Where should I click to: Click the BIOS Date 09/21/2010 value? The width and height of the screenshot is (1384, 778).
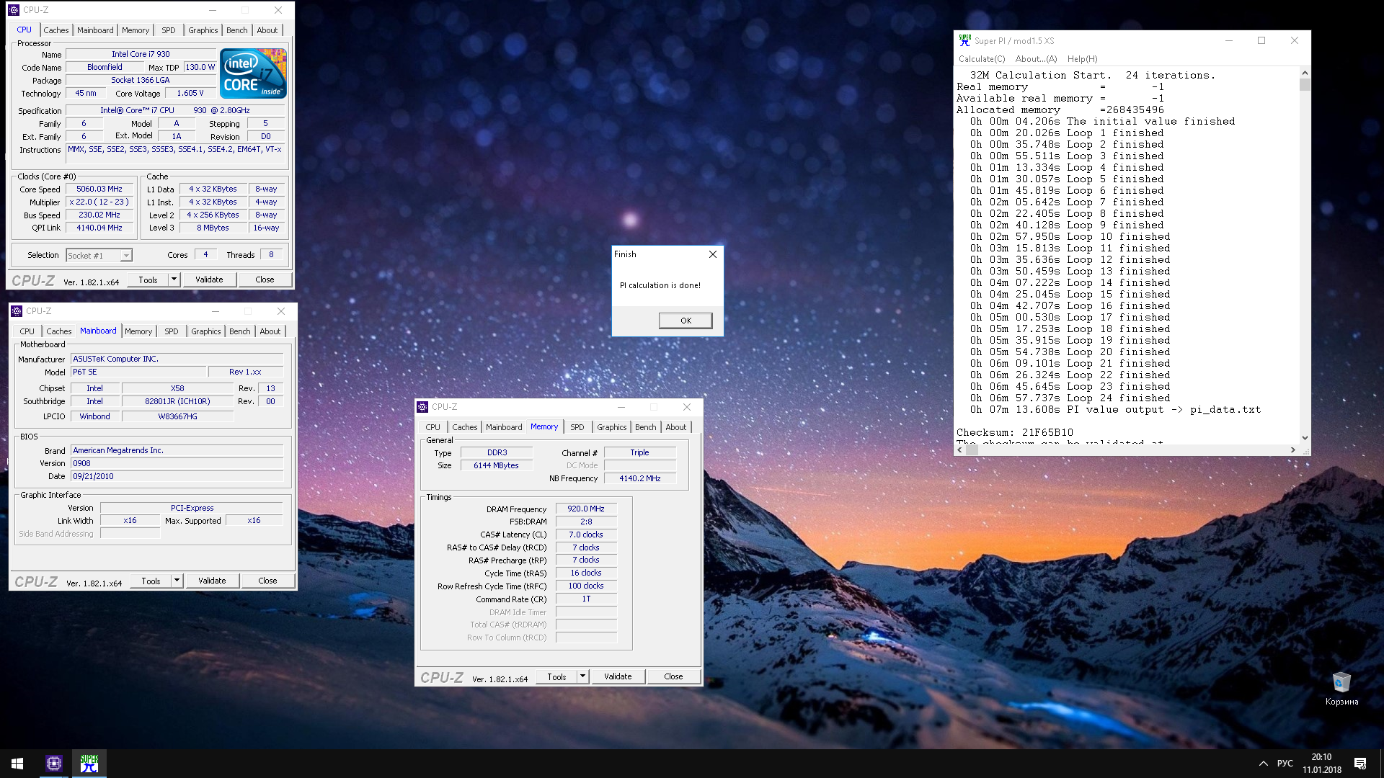(x=177, y=476)
